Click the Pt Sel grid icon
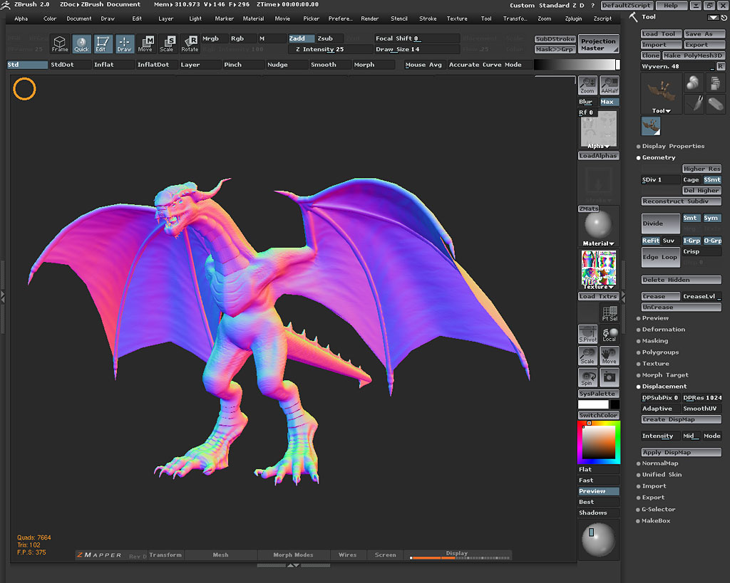 click(610, 313)
